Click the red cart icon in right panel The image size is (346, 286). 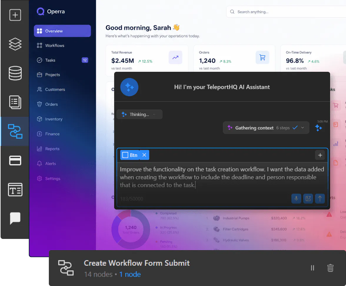(336, 105)
